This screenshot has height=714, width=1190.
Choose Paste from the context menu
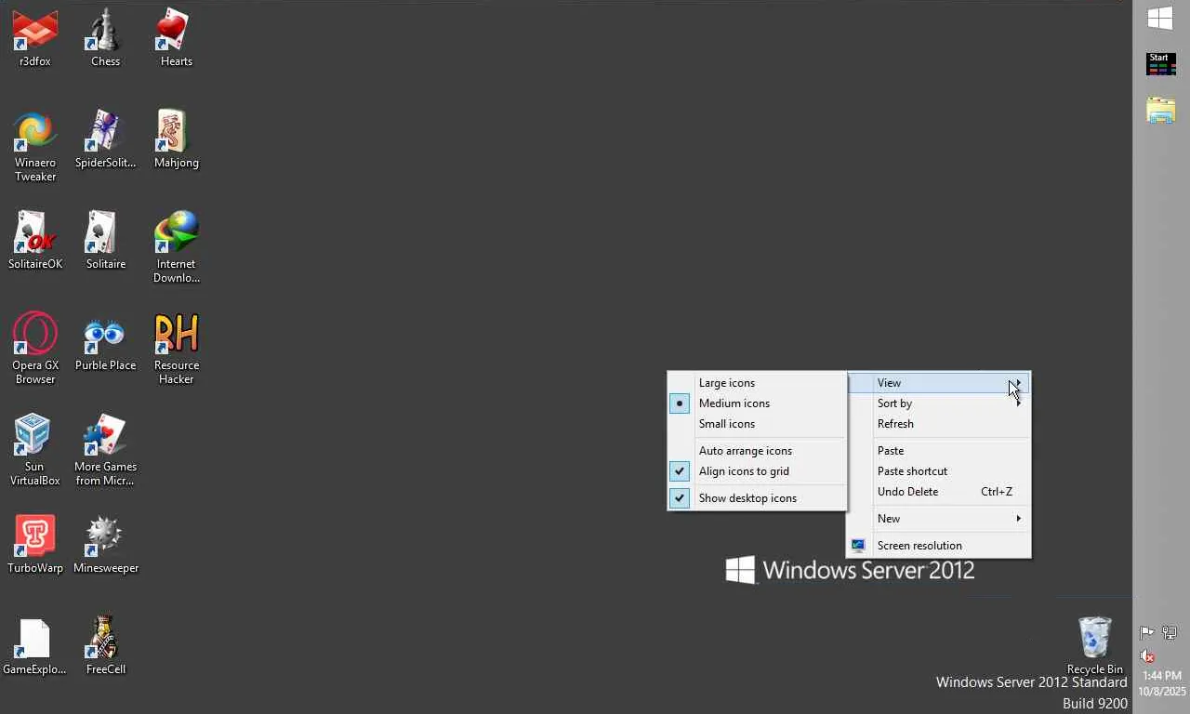(939, 451)
